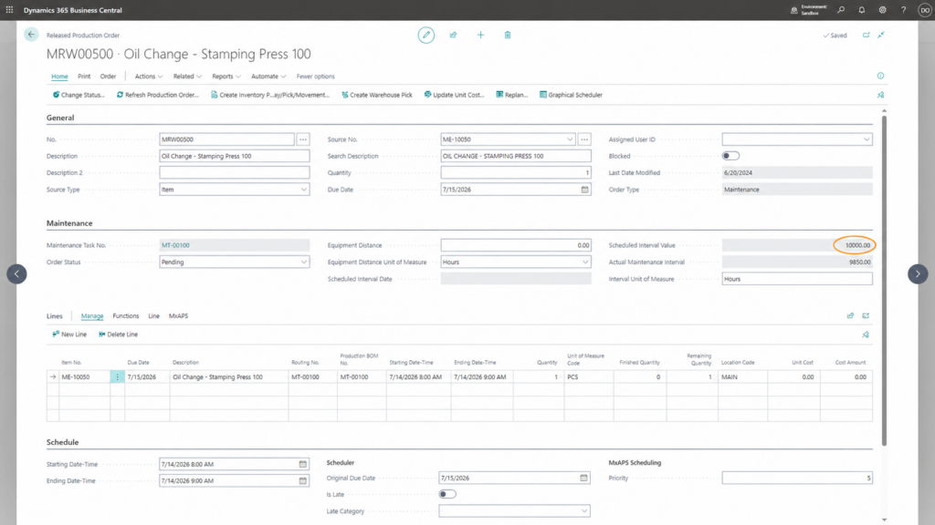The height and width of the screenshot is (525, 935).
Task: Click the Description 2 field
Action: pos(235,172)
